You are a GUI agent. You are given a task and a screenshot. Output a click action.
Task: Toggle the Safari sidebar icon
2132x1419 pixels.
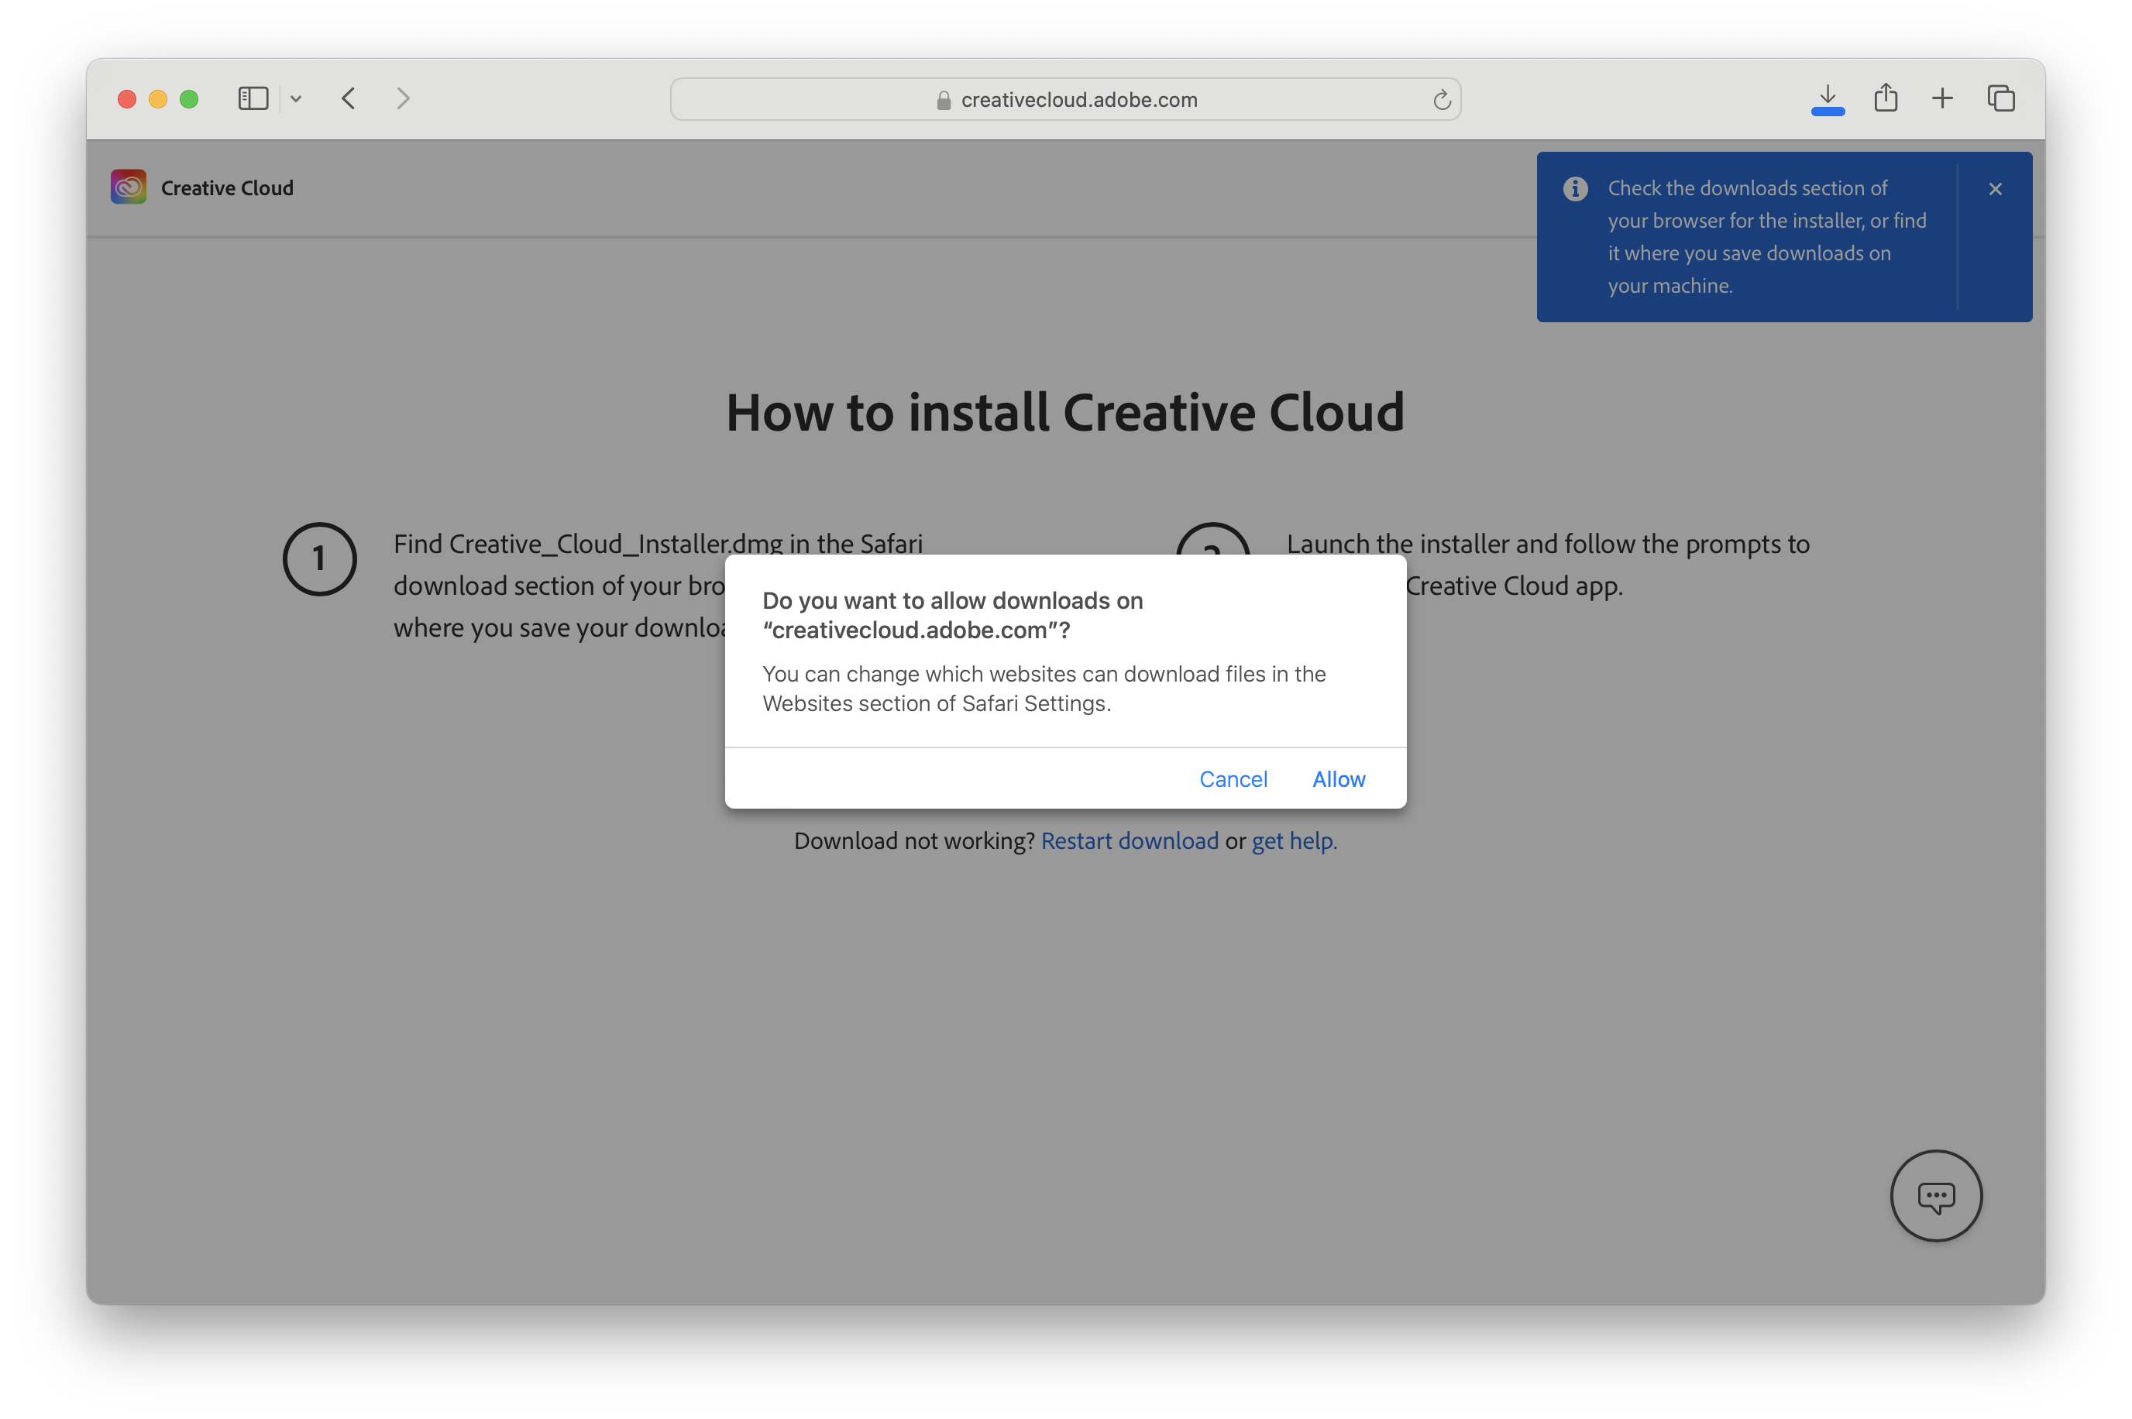pyautogui.click(x=253, y=98)
